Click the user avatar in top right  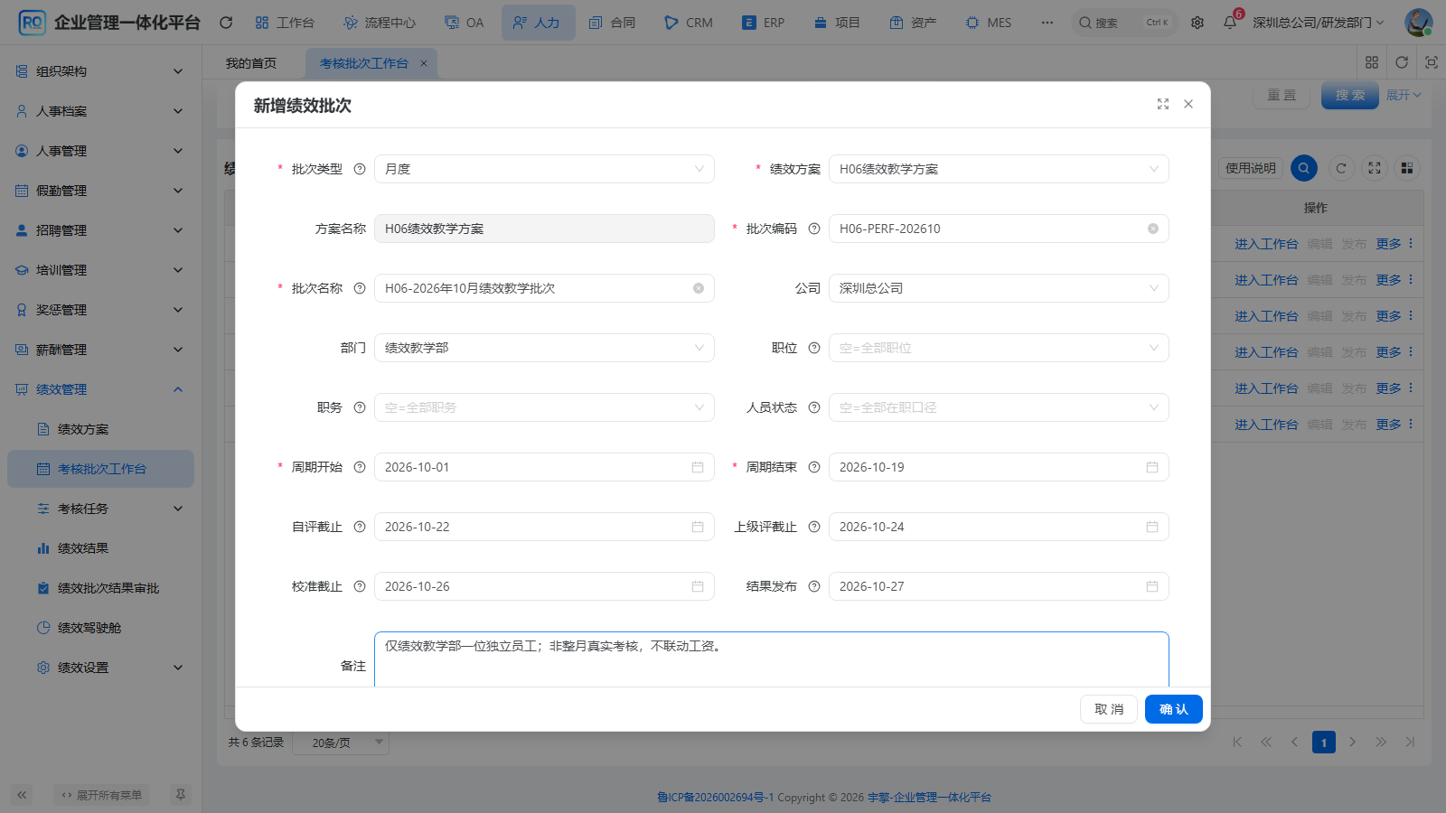[1418, 23]
